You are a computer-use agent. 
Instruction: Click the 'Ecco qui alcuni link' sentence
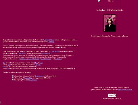click(x=17, y=72)
